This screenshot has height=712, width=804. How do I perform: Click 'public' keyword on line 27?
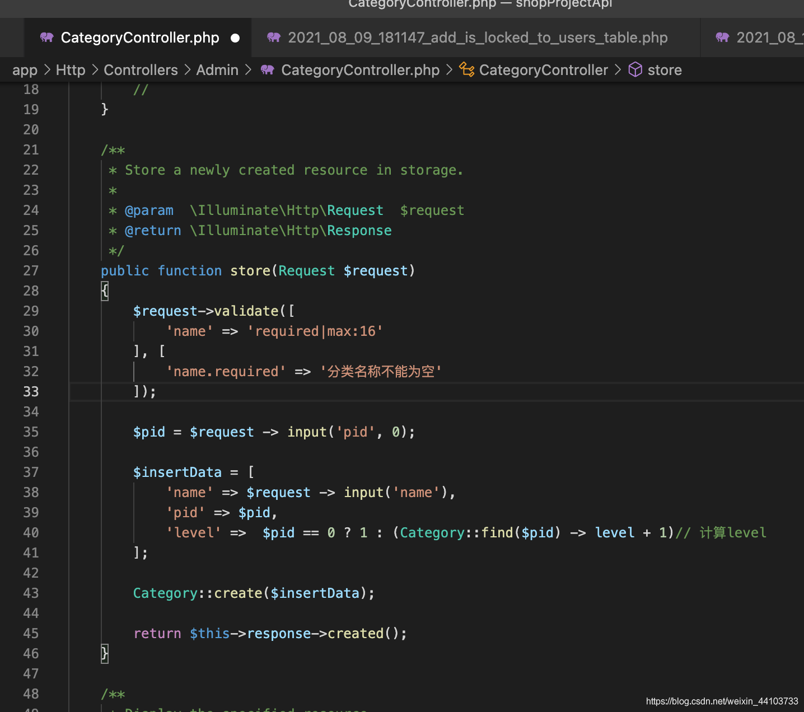[125, 271]
